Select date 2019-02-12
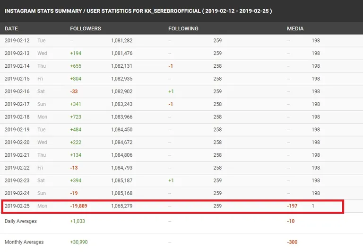The image size is (363, 252). (x=17, y=41)
